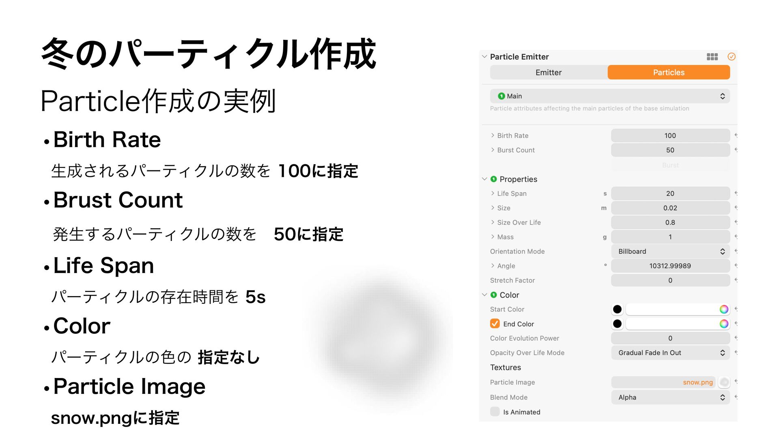Image resolution: width=779 pixels, height=438 pixels.
Task: Open Opacity Over Life Mode dropdown
Action: pos(670,353)
